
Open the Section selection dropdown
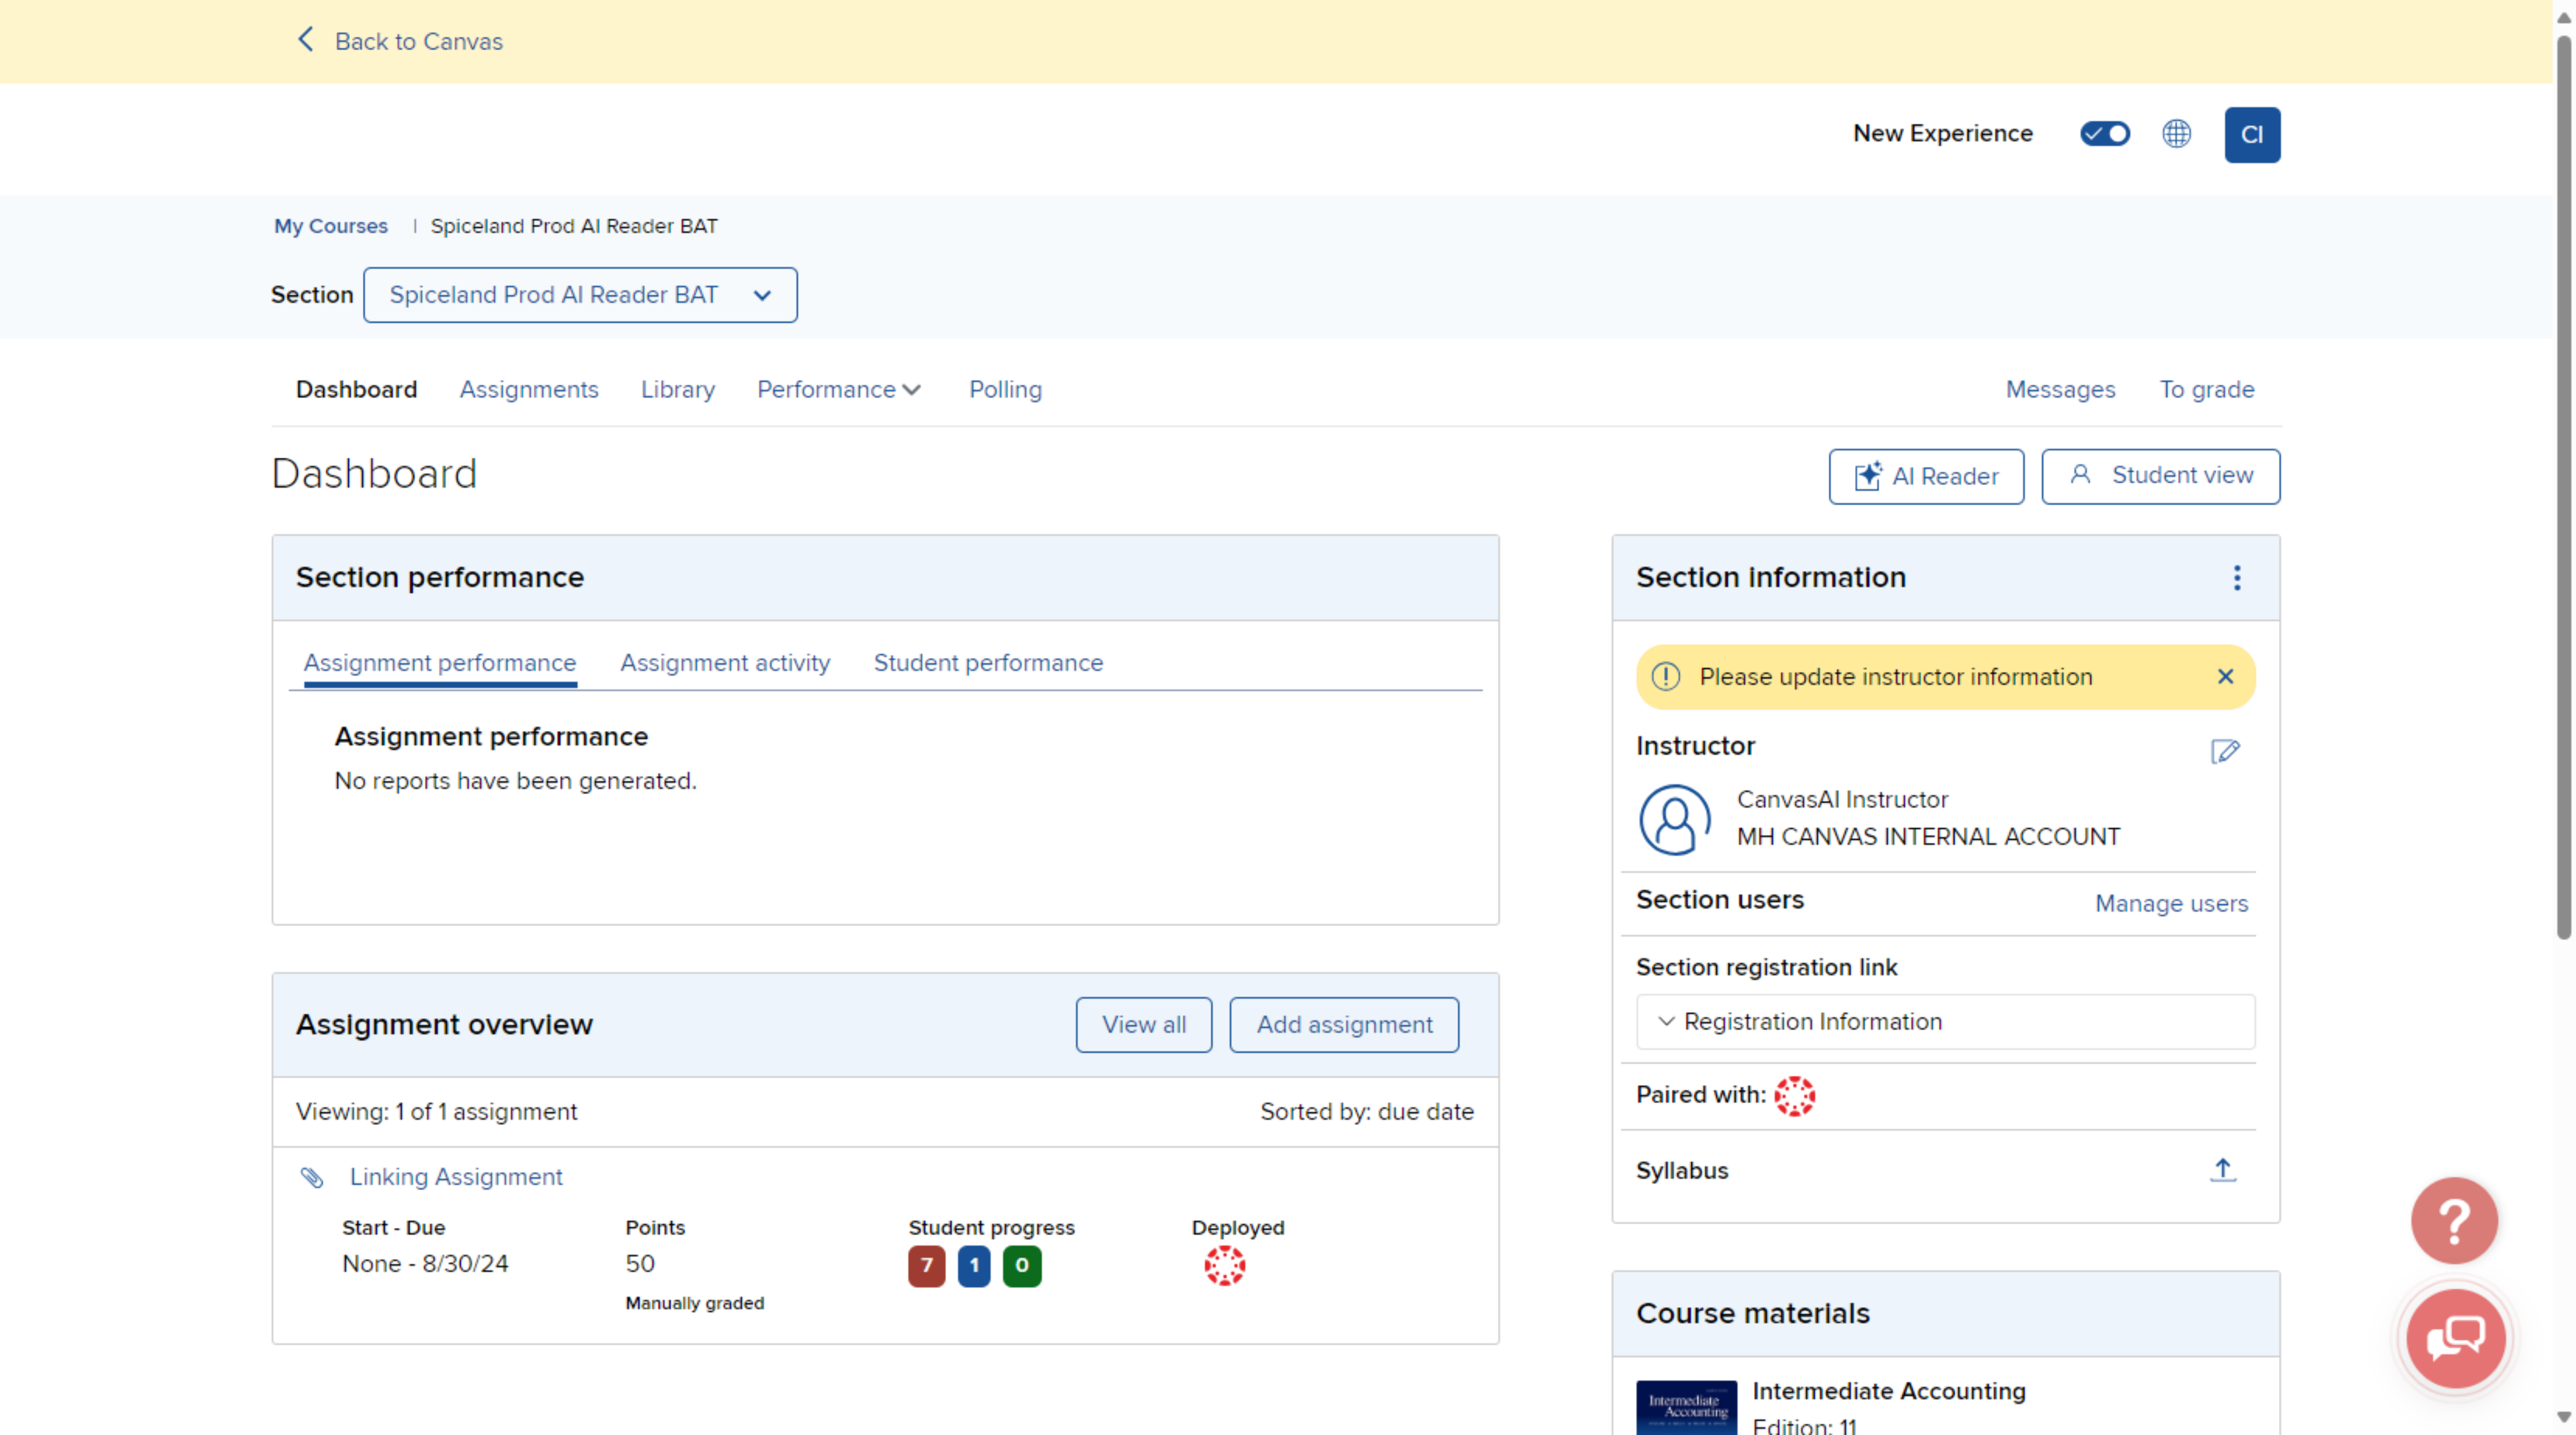click(580, 295)
